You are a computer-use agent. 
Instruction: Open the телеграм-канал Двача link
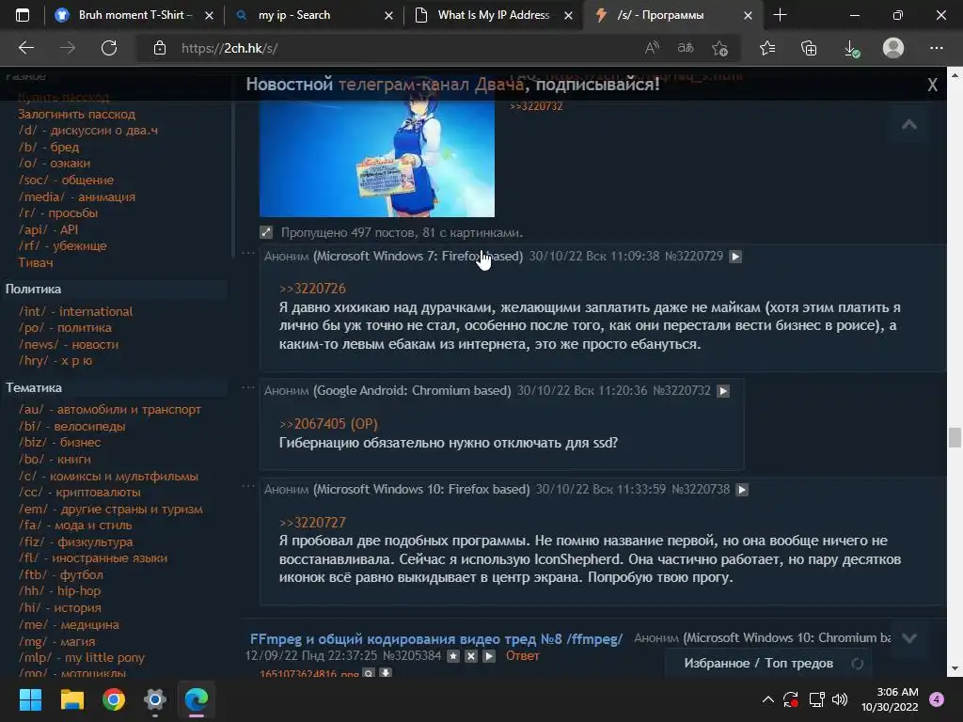431,84
